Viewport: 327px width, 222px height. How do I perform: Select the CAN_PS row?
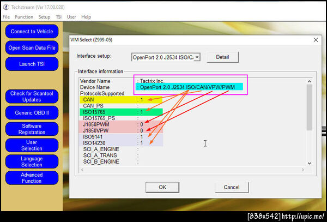[x=193, y=106]
